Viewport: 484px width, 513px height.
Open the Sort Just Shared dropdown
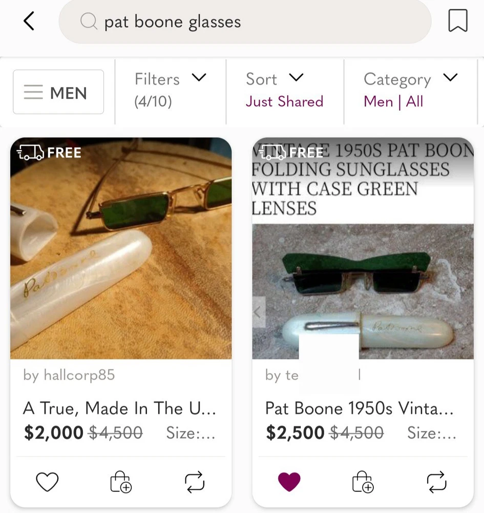tap(284, 90)
